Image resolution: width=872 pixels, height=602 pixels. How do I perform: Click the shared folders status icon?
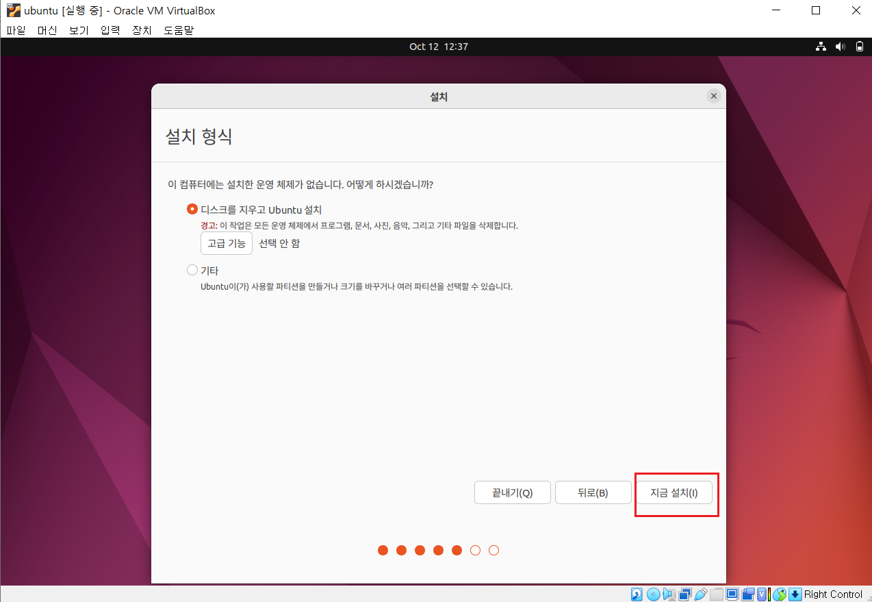click(717, 594)
